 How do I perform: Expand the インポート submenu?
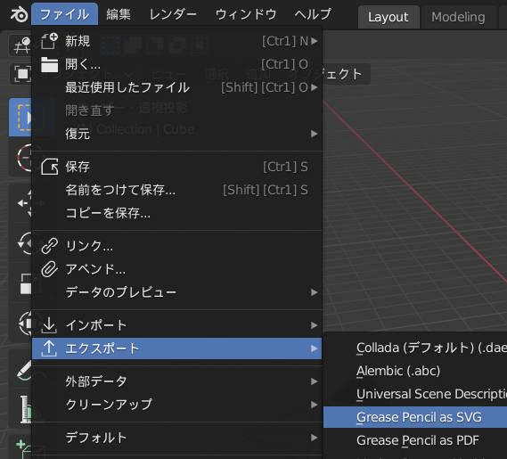(176, 325)
